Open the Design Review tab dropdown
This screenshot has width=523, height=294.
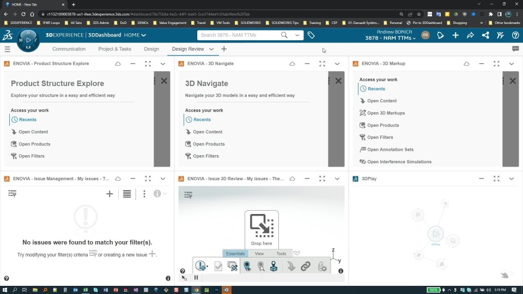pyautogui.click(x=211, y=49)
